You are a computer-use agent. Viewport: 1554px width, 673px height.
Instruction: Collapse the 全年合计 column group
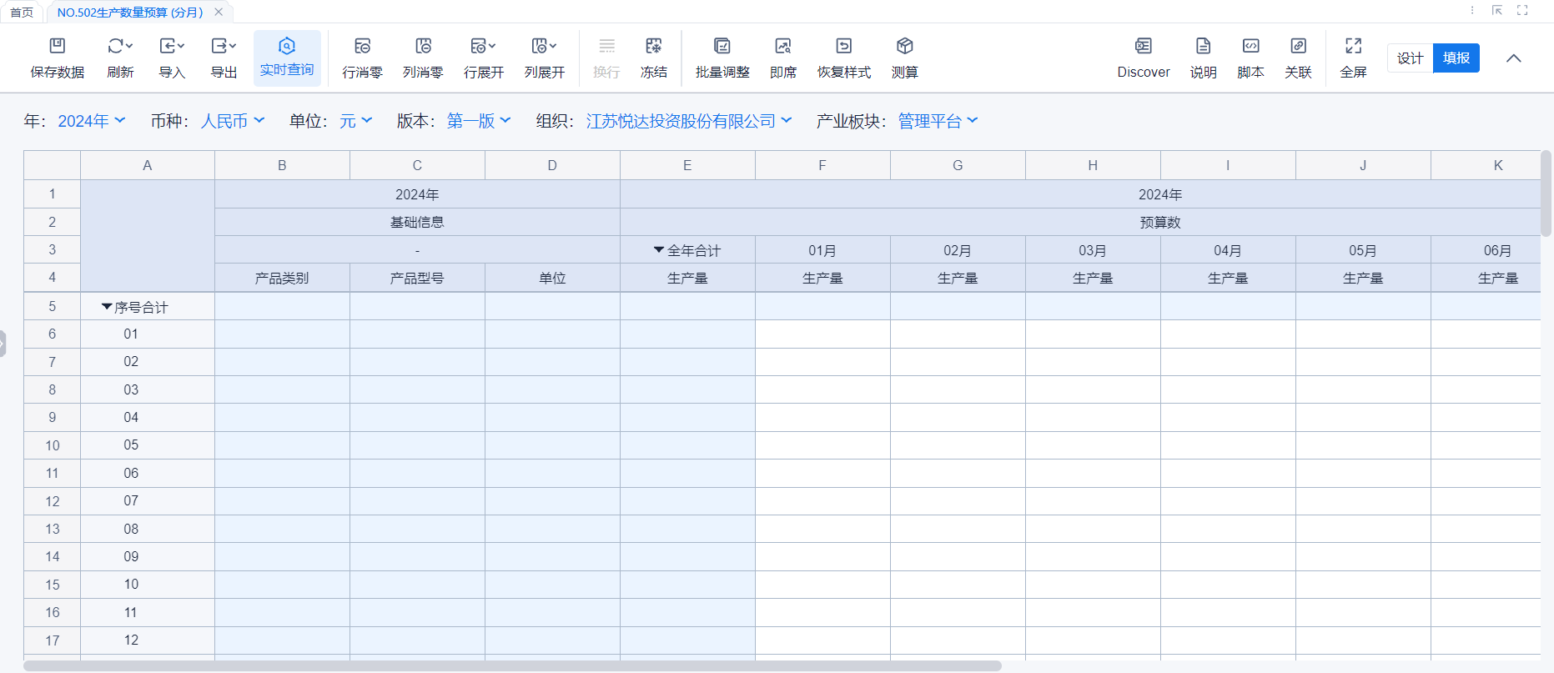pos(659,250)
